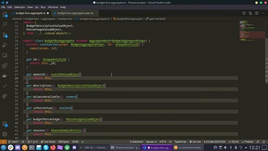Change indentation via Spaces: 4
Image resolution: width=268 pixels, height=151 pixels.
pyautogui.click(x=151, y=142)
